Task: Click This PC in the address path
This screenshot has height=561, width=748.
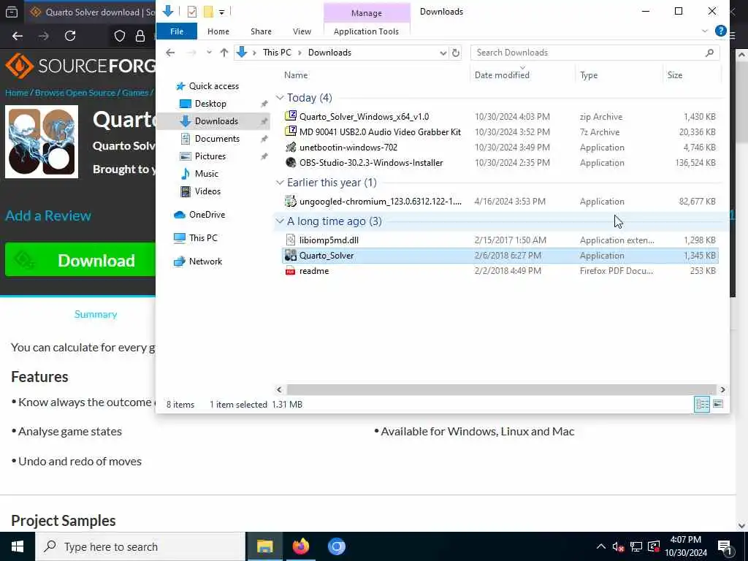Action: pos(277,53)
